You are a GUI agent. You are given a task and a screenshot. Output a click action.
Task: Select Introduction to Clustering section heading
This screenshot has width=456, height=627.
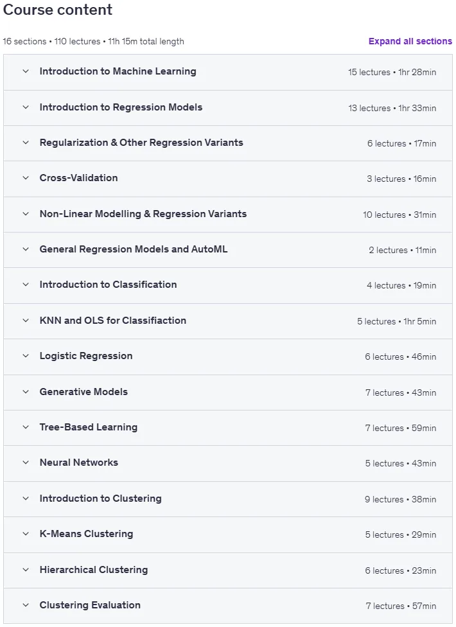click(x=100, y=499)
